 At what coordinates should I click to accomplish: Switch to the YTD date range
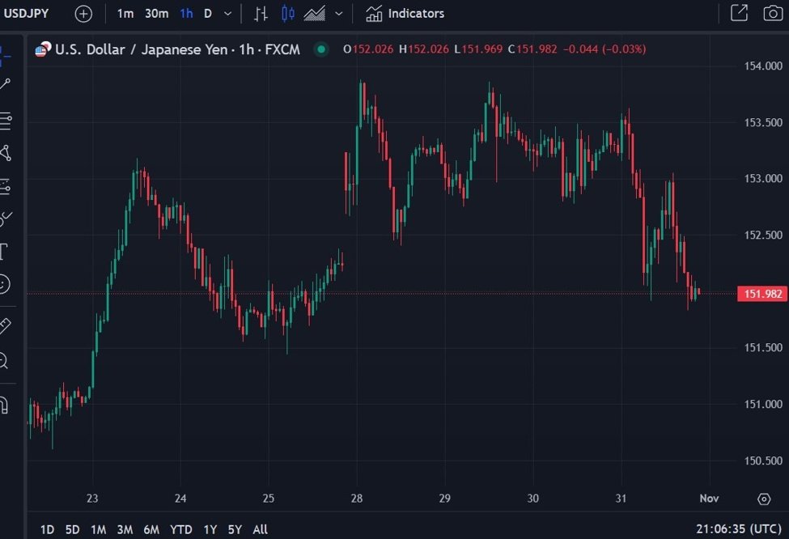point(180,529)
